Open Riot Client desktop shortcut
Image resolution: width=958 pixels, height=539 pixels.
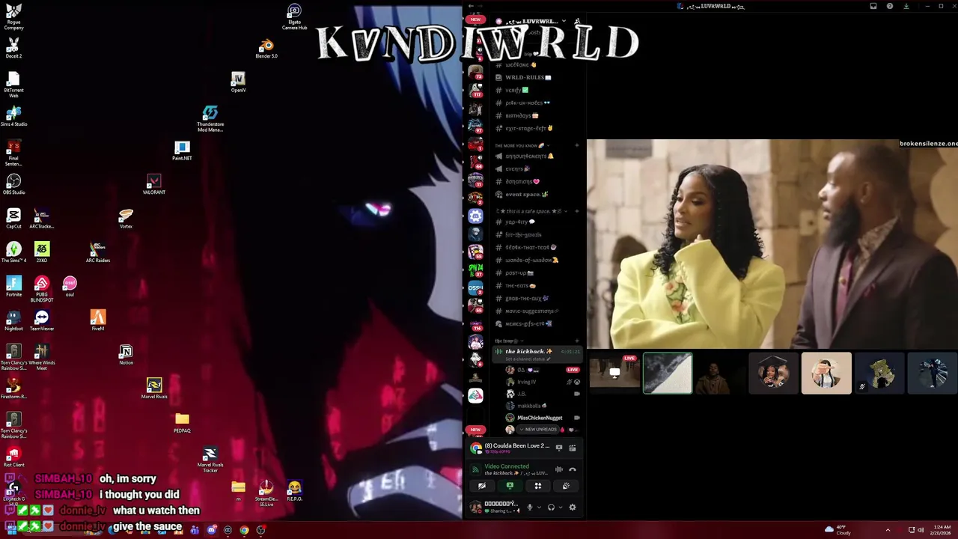pos(13,457)
